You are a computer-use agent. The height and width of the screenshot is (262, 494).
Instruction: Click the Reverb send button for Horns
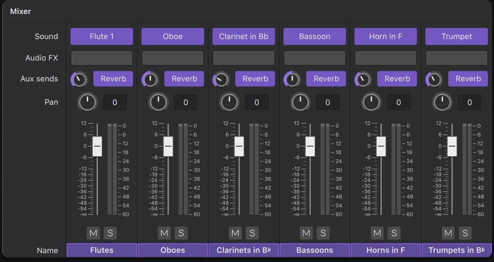398,79
